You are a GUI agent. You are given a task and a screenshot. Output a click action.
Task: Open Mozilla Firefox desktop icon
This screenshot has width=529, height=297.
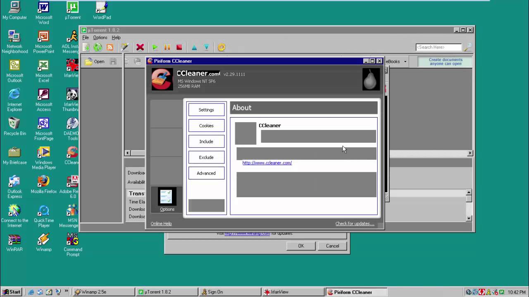click(44, 185)
